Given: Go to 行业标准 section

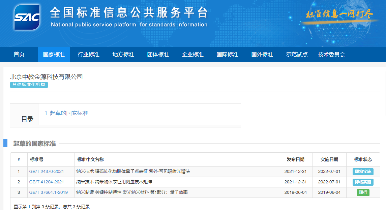Looking at the screenshot, I should 88,55.
